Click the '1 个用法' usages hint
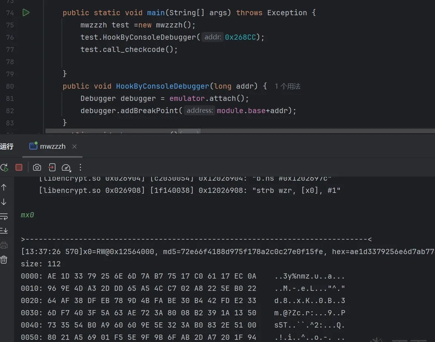The width and height of the screenshot is (435, 342). pyautogui.click(x=288, y=86)
